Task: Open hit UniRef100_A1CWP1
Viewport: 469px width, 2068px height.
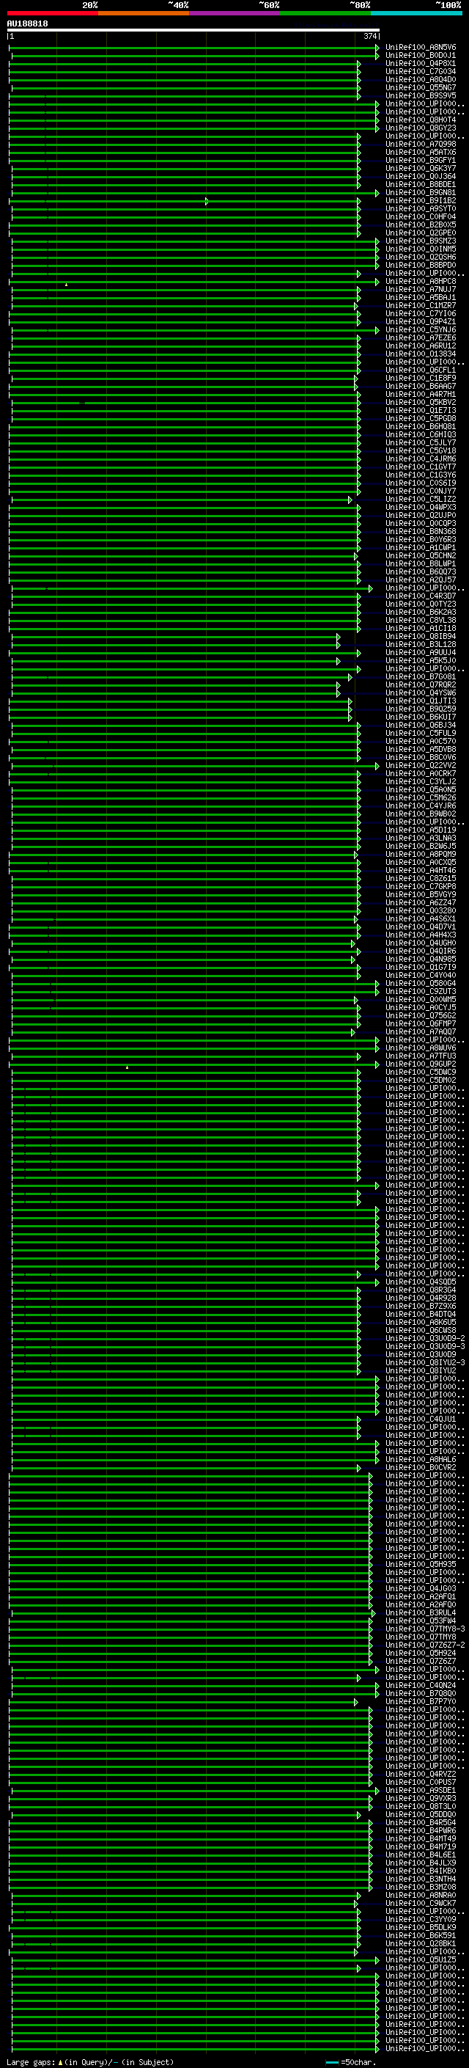Action: coord(421,547)
